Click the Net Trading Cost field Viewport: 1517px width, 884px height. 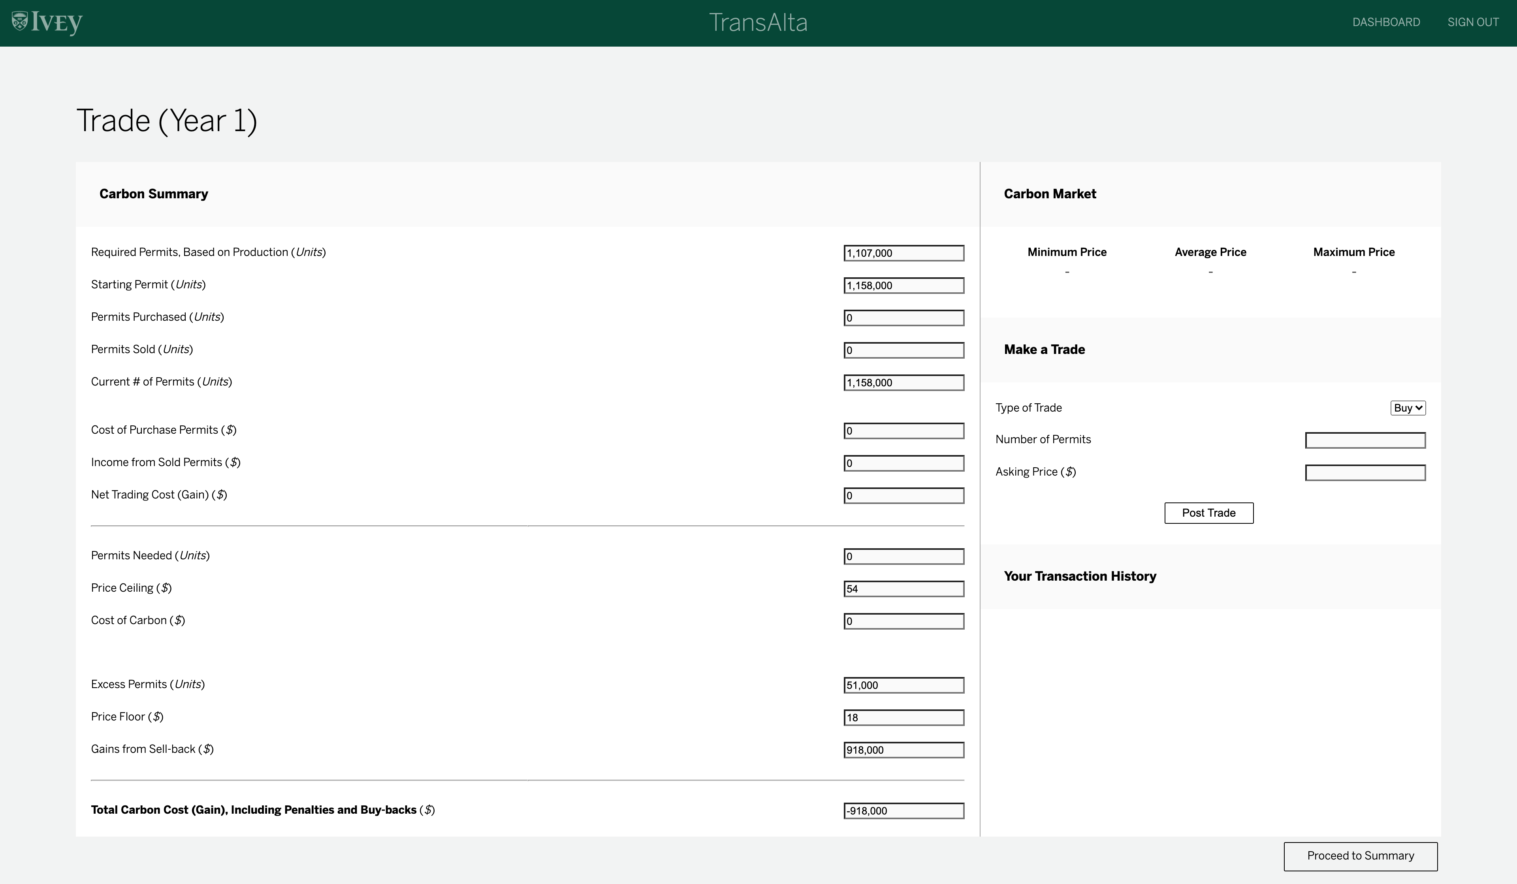[903, 496]
